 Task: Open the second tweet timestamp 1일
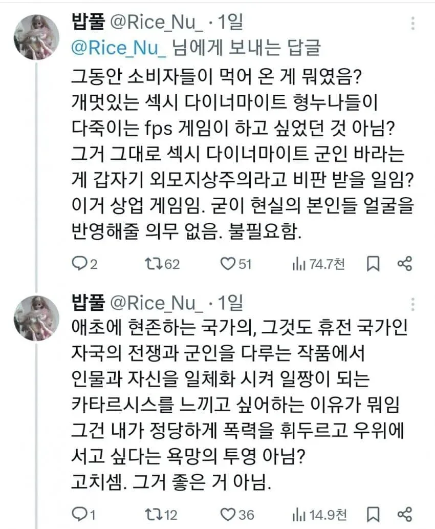pos(230,303)
